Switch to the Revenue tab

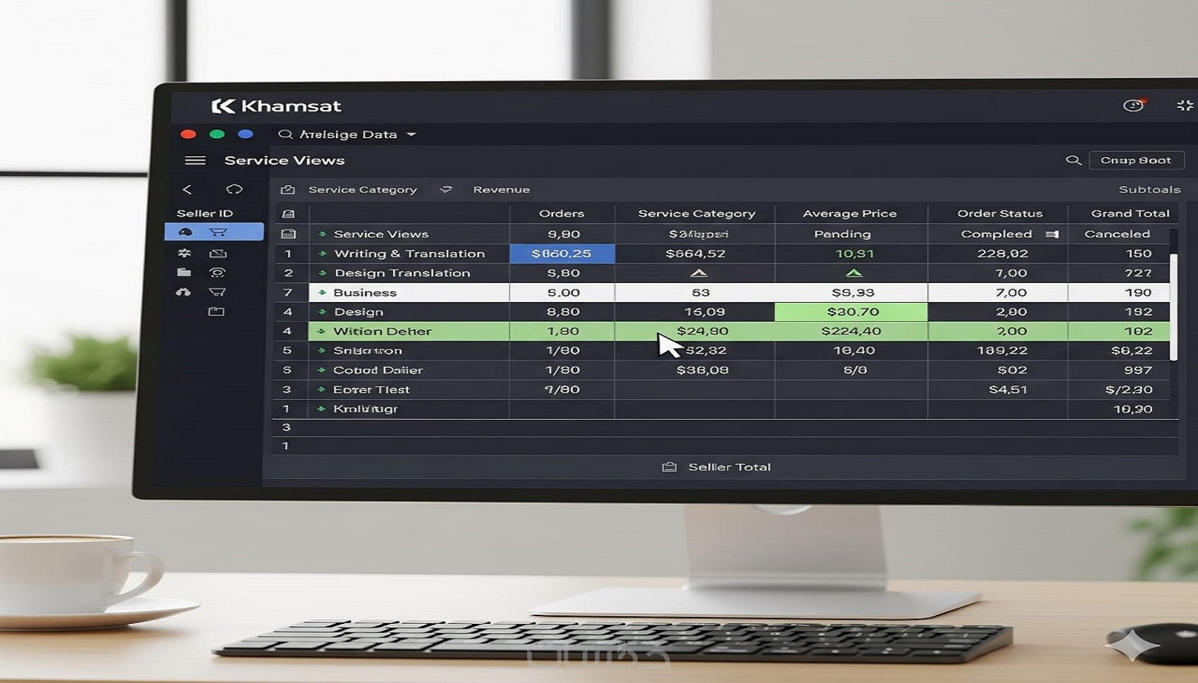(501, 189)
